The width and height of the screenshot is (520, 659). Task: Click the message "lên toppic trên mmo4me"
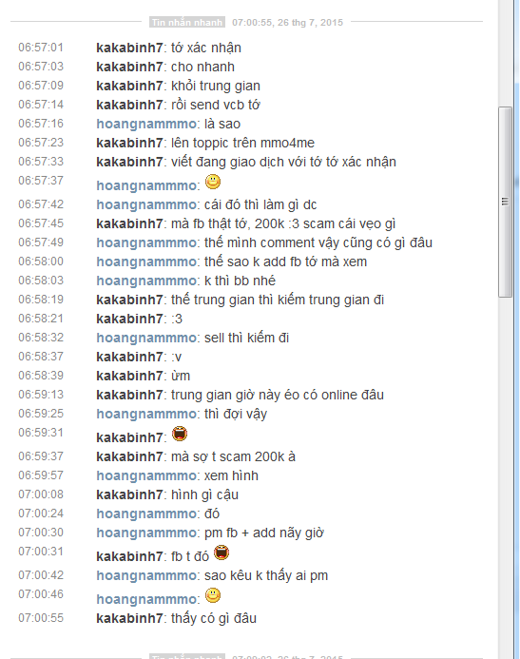coord(242,143)
